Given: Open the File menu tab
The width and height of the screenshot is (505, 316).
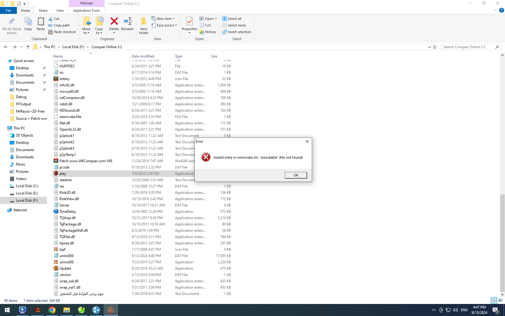Looking at the screenshot, I should [8, 11].
